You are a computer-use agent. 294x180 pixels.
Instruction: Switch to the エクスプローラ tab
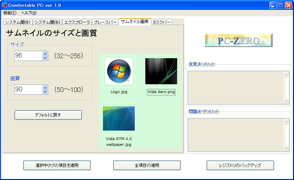click(x=77, y=22)
